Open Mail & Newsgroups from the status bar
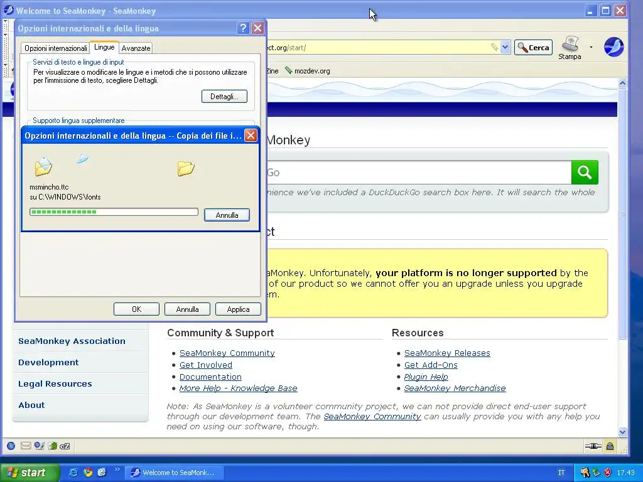Viewport: 643px width, 482px height. [25, 446]
